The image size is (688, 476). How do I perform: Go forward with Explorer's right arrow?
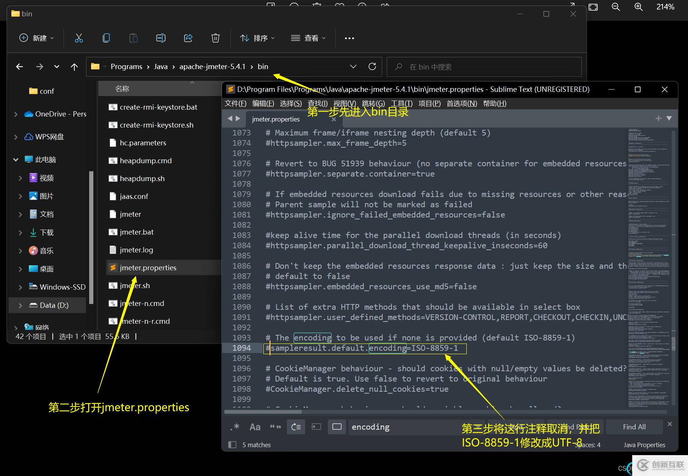(39, 67)
